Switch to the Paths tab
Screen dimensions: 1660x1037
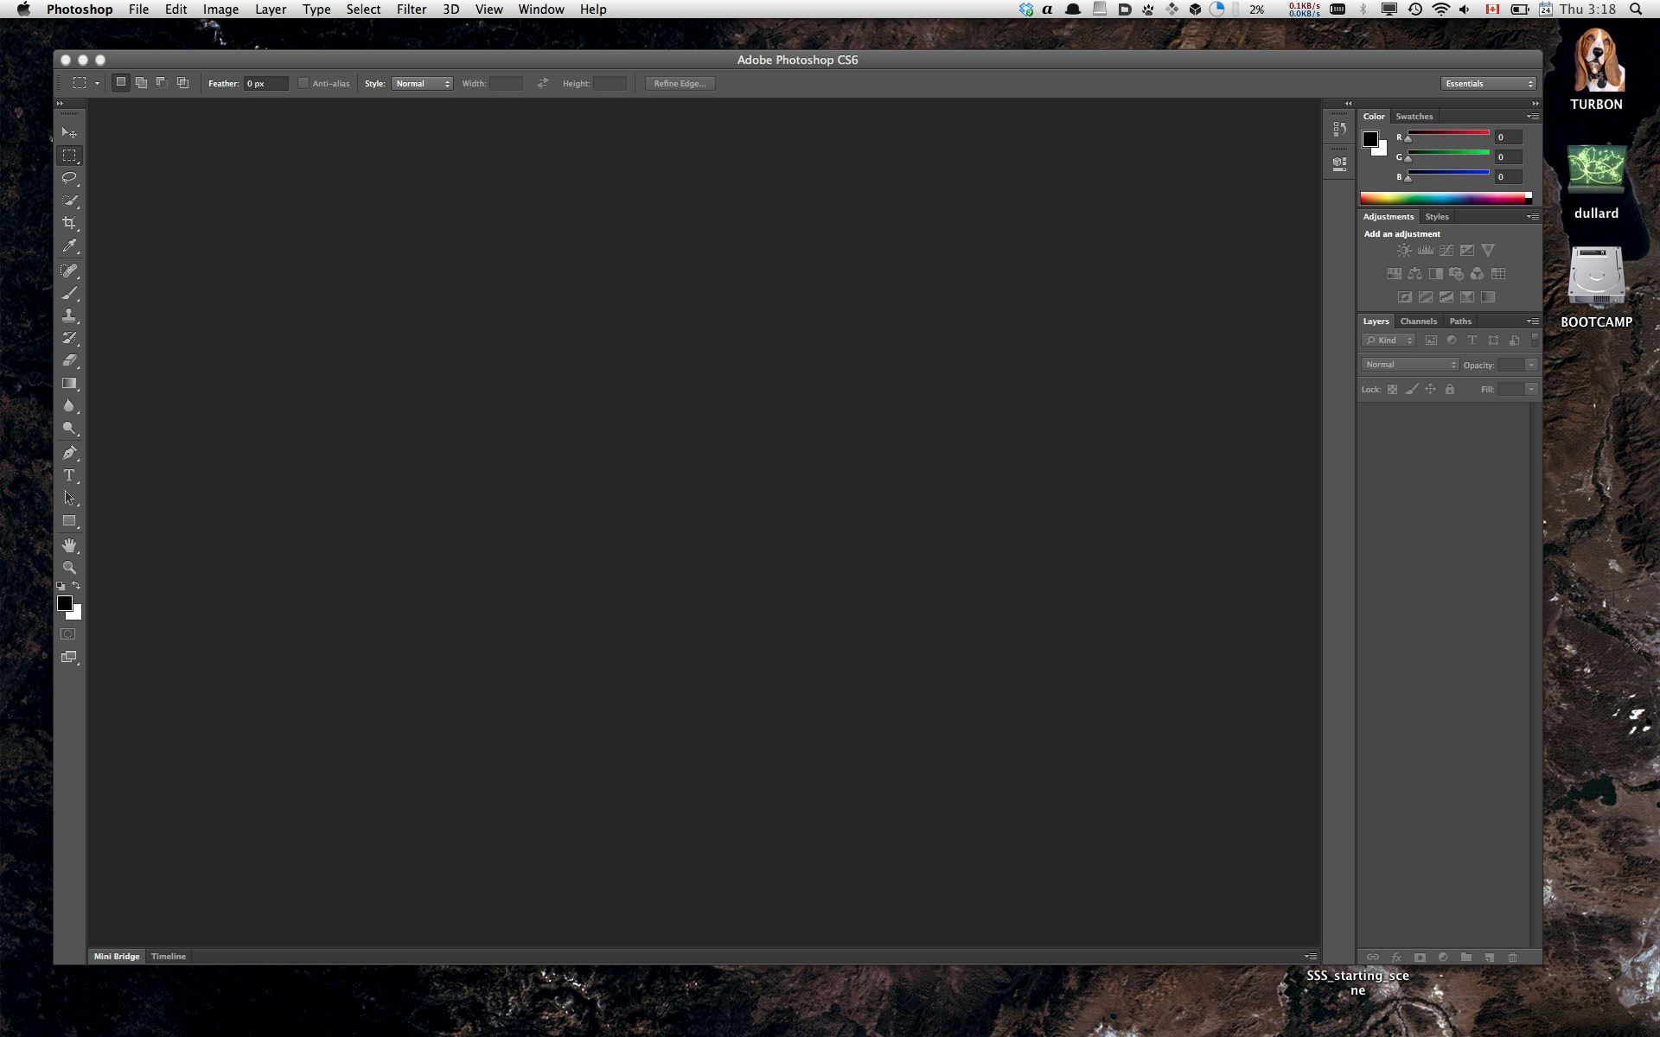click(1459, 321)
